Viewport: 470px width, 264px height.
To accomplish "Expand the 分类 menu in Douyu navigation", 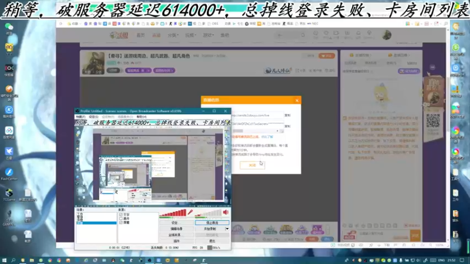I will (x=173, y=35).
